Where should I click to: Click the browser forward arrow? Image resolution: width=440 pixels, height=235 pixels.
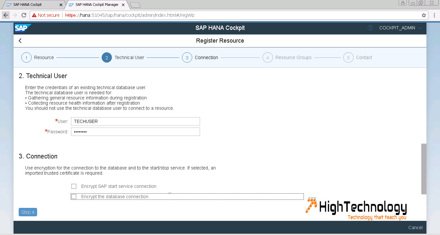[x=15, y=15]
